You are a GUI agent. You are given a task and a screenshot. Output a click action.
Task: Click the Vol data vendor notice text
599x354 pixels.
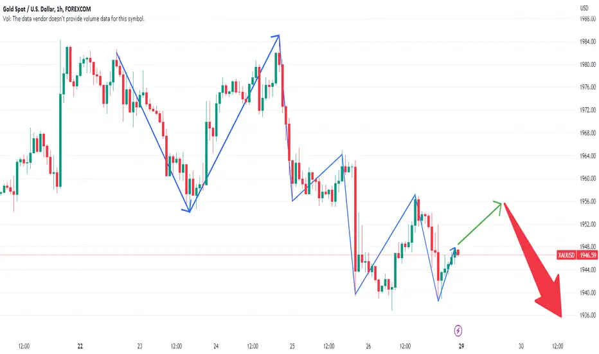74,19
